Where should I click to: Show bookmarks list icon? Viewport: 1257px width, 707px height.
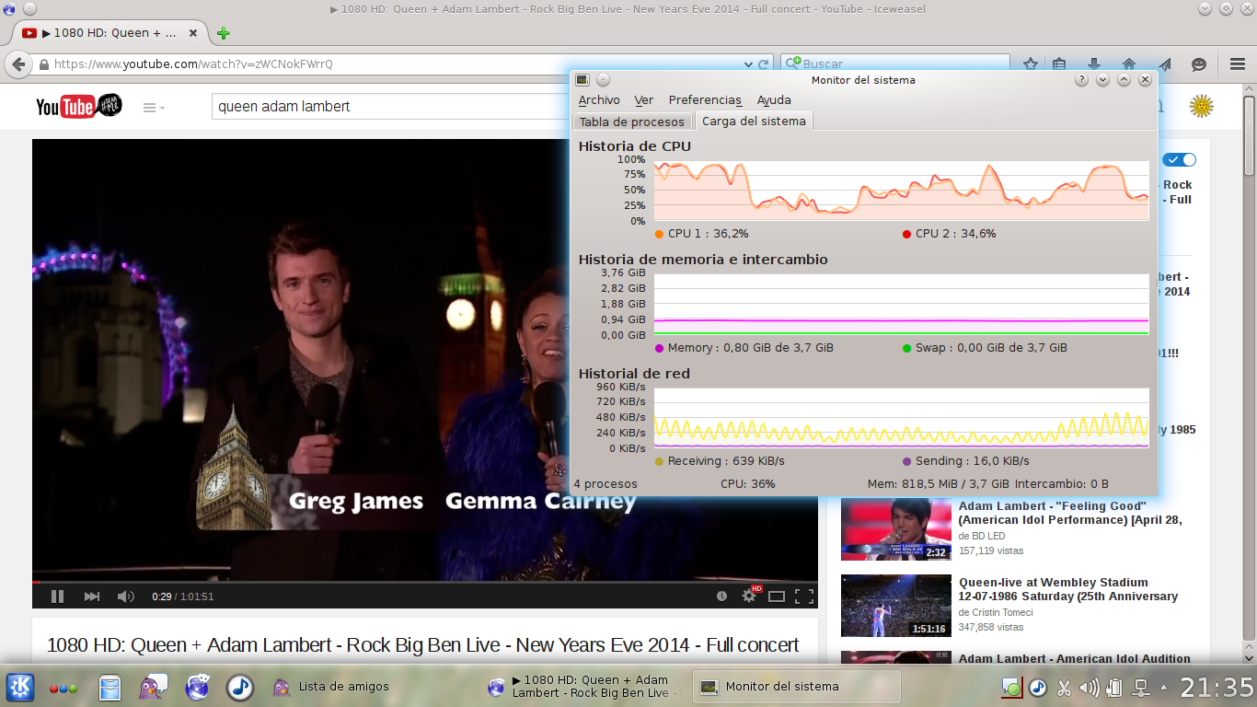(x=1059, y=64)
